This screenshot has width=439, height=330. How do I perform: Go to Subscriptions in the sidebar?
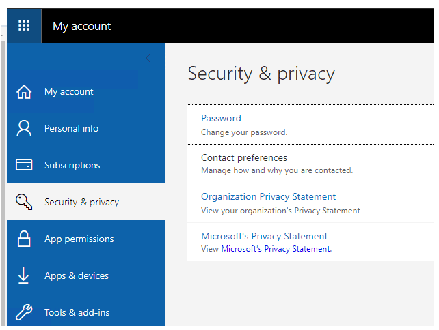[86, 165]
